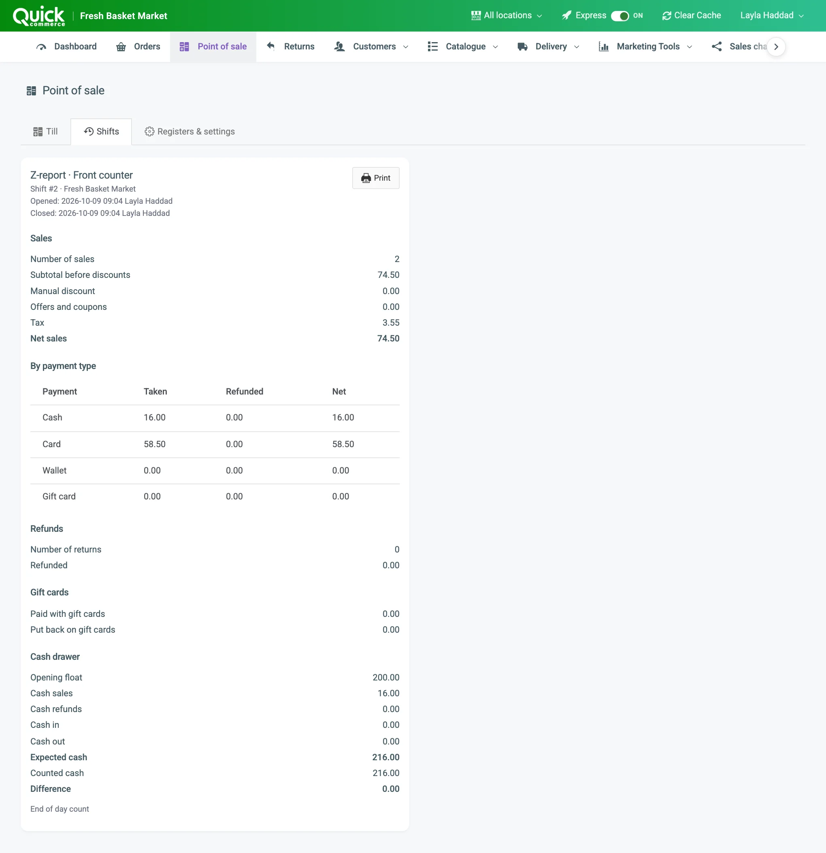The image size is (826, 853).
Task: Click the Clear Cache link
Action: [x=692, y=16]
